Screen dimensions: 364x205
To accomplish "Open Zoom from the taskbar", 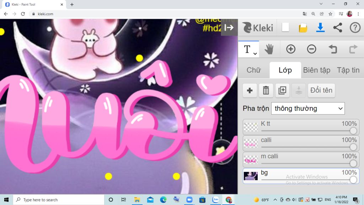I will coord(189,200).
